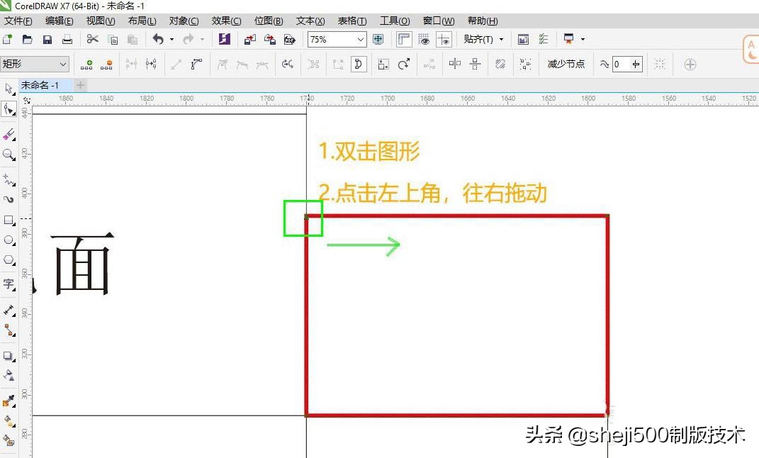Undo the last action
759x458 pixels.
158,39
